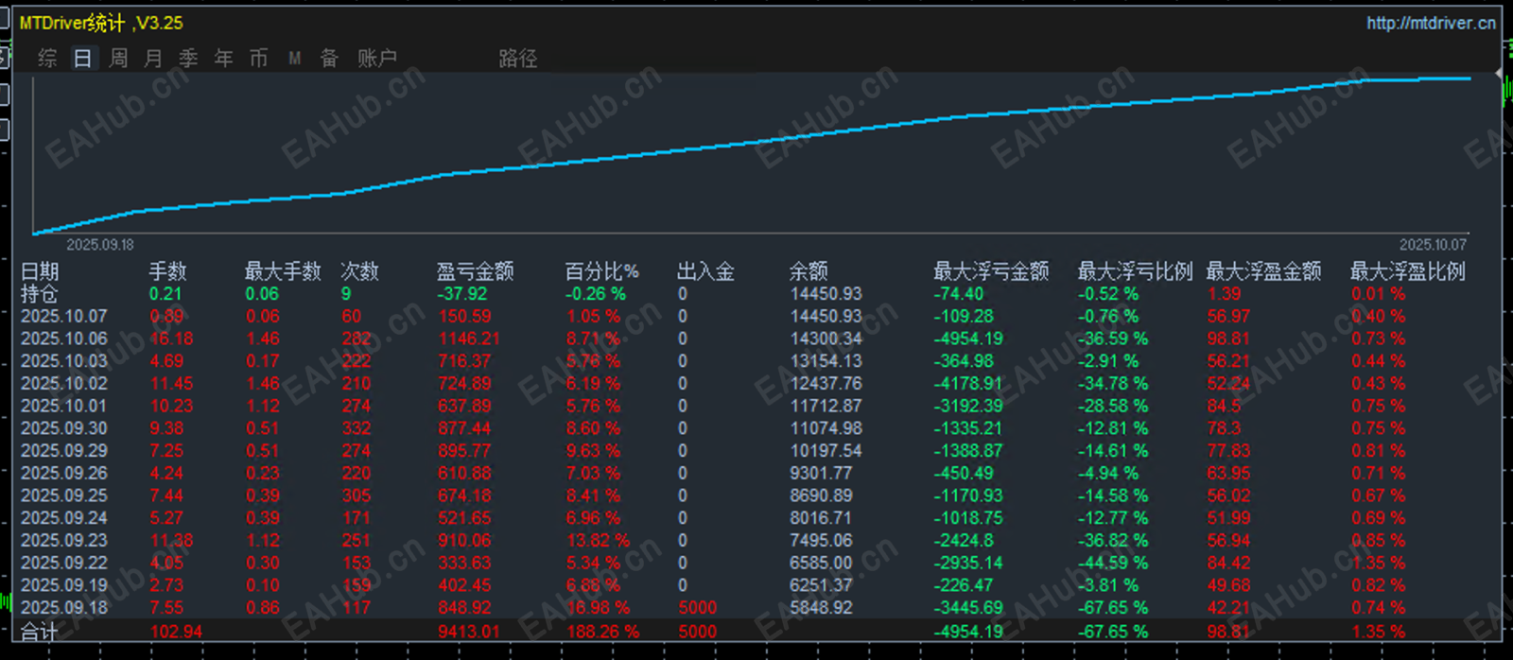Click the lots value 16.18
The image size is (1513, 660).
171,339
